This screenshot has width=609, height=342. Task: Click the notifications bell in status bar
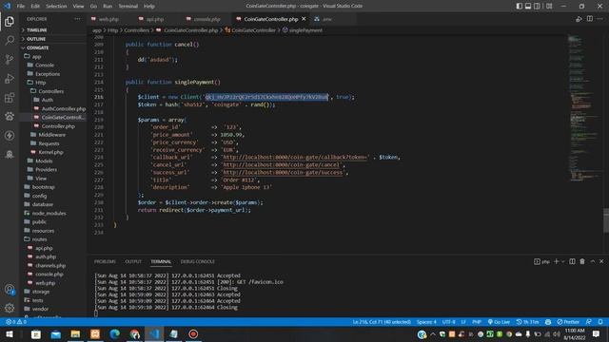click(600, 322)
